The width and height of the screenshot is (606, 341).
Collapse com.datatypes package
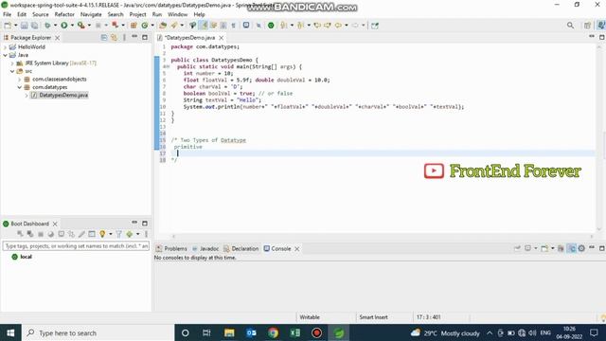point(19,87)
